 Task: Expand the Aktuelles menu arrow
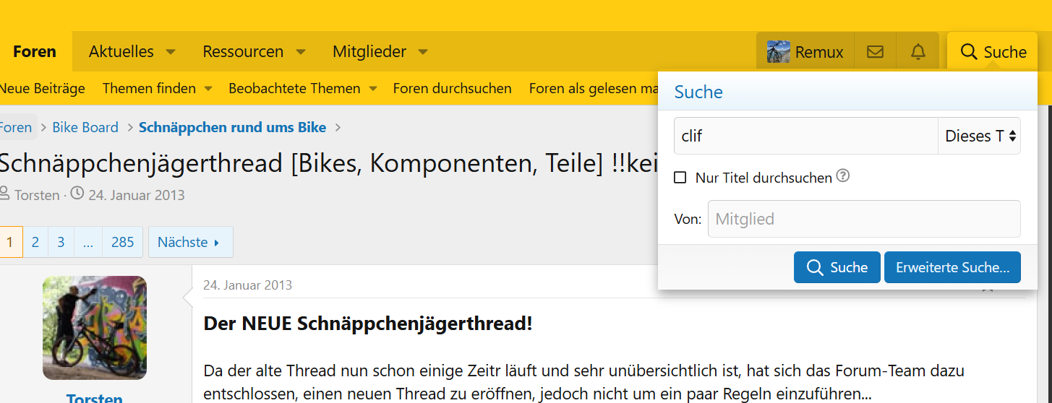171,52
